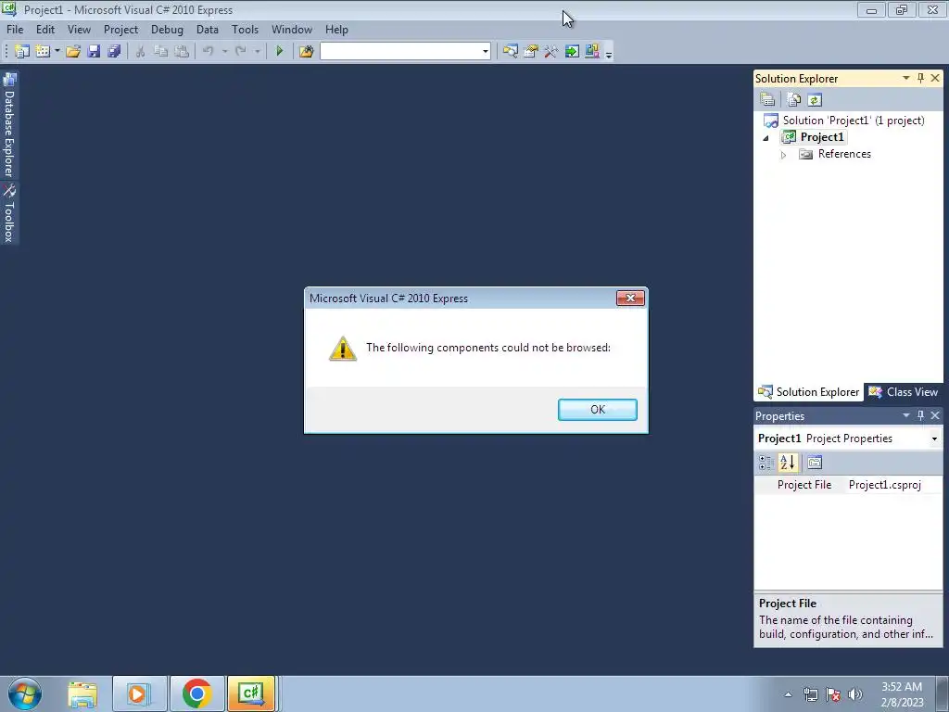Screen dimensions: 949x712
Task: Click the Open File folder icon
Action: point(73,52)
